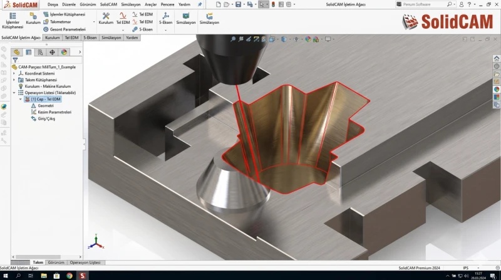Screen dimensions: 501x280
Task: Click the Open folder icon in title bar
Action: pos(227,4)
